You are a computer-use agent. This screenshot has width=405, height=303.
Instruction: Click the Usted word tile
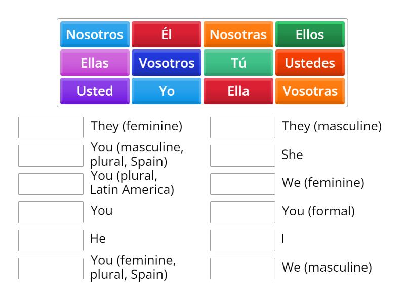94,91
